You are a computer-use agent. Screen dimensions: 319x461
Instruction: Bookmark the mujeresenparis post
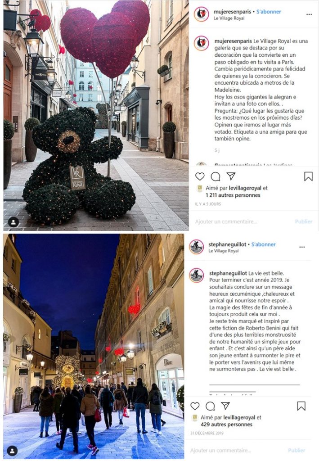tap(308, 176)
